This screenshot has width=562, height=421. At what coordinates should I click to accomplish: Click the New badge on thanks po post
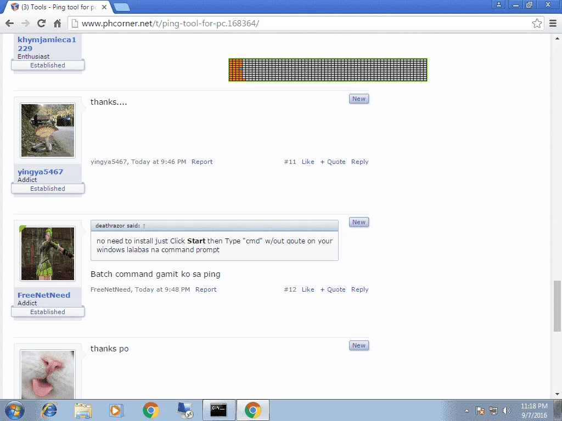[359, 345]
